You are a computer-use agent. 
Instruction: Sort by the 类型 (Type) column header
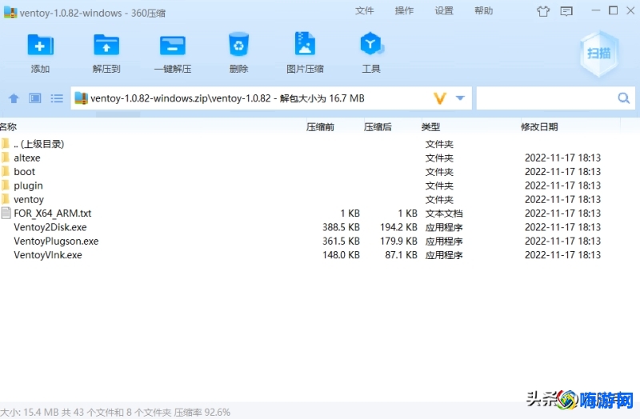tap(430, 127)
